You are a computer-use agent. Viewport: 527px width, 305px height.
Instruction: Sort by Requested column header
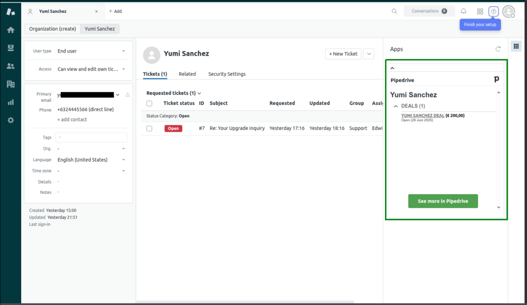click(282, 104)
